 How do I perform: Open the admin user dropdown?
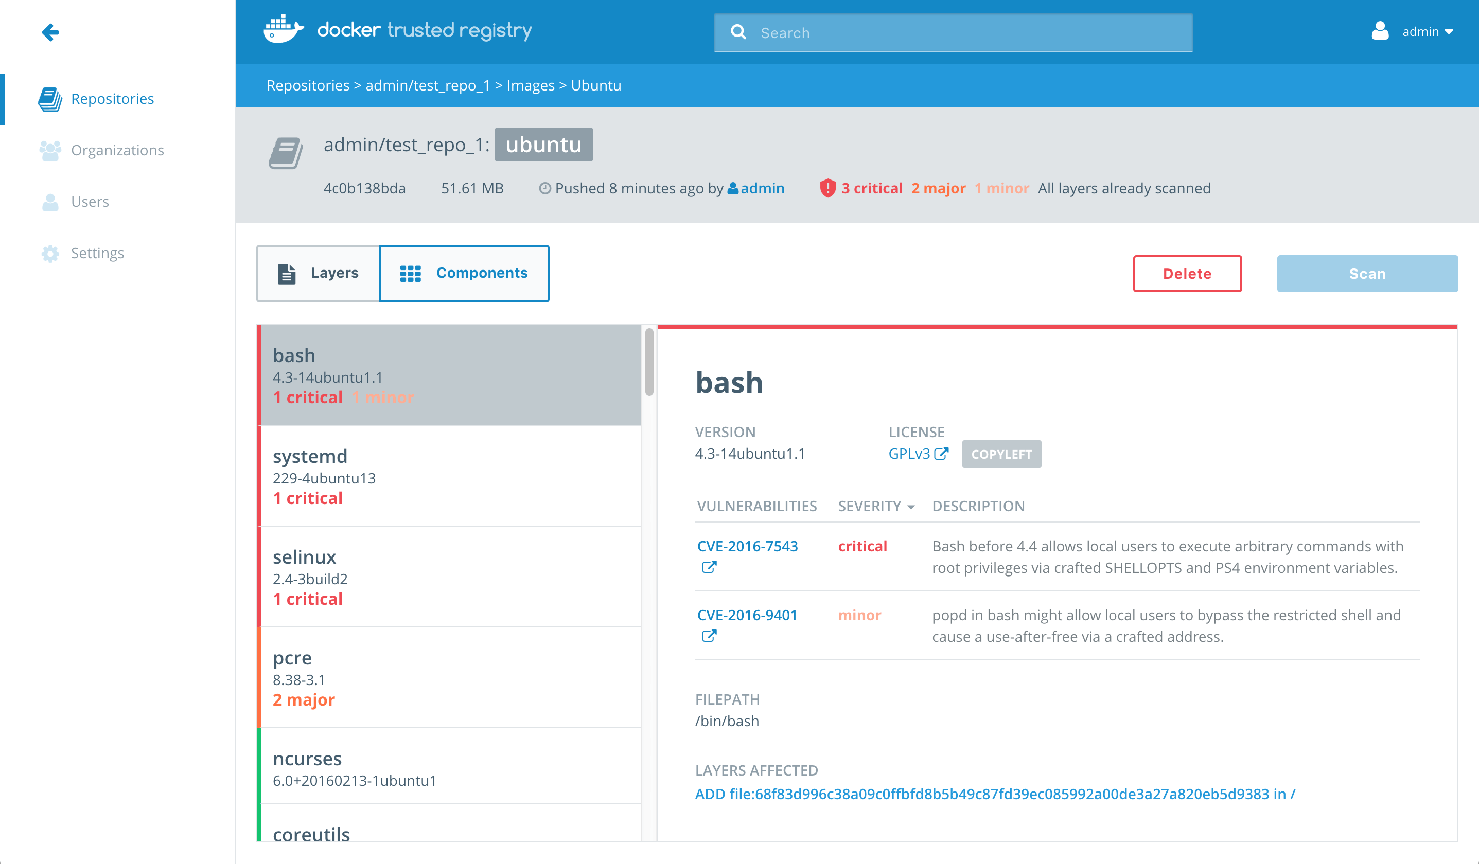point(1426,32)
